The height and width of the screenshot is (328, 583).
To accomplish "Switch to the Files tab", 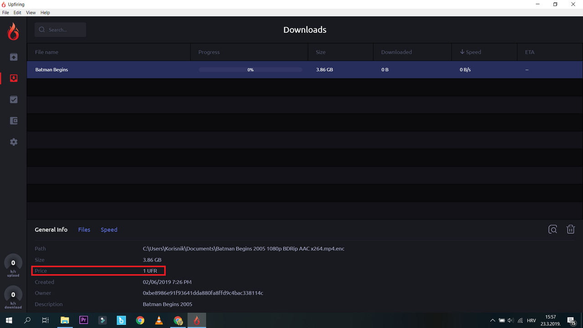I will click(x=84, y=230).
